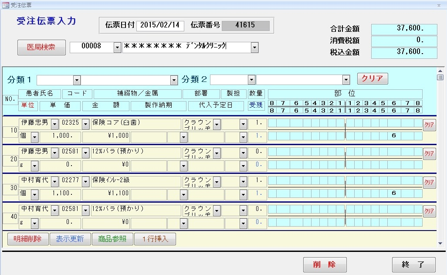Click the 1行挿入 button
This screenshot has height=275, width=447.
click(155, 239)
